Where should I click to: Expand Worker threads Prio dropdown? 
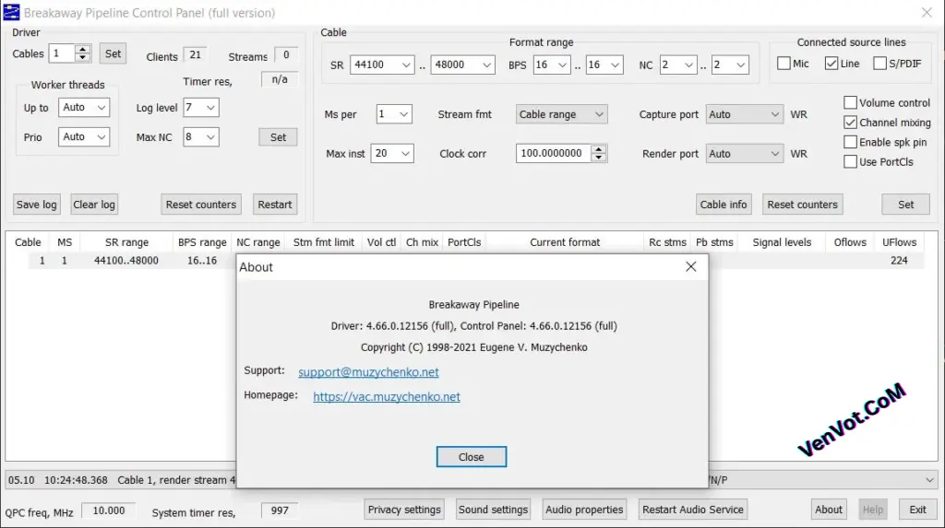click(84, 136)
